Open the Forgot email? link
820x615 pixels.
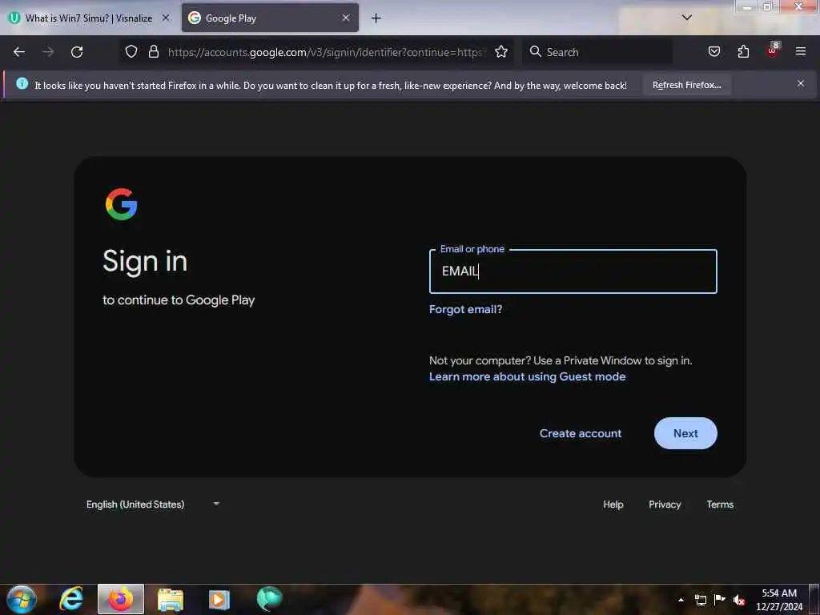pos(465,309)
